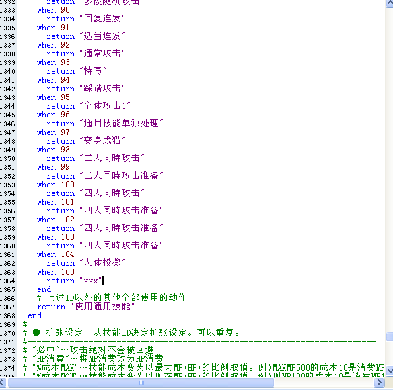Click the string on line 1358
This screenshot has height=390, width=393.
(121, 228)
